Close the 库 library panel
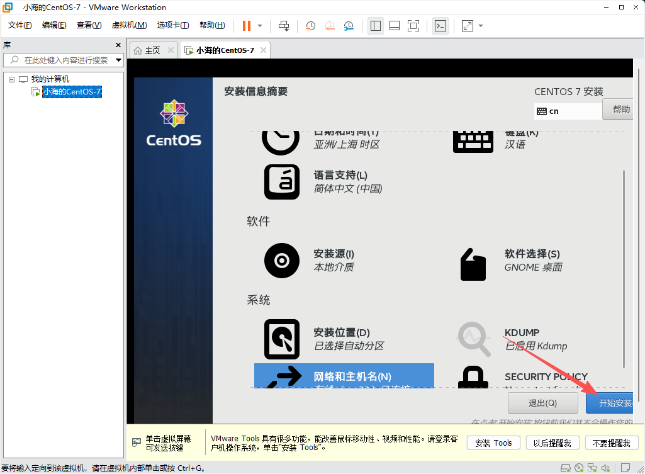645x474 pixels. pyautogui.click(x=118, y=45)
